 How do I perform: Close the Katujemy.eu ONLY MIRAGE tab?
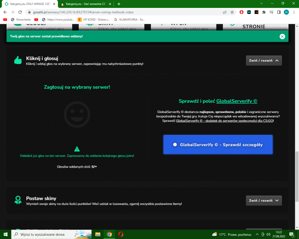click(x=54, y=4)
